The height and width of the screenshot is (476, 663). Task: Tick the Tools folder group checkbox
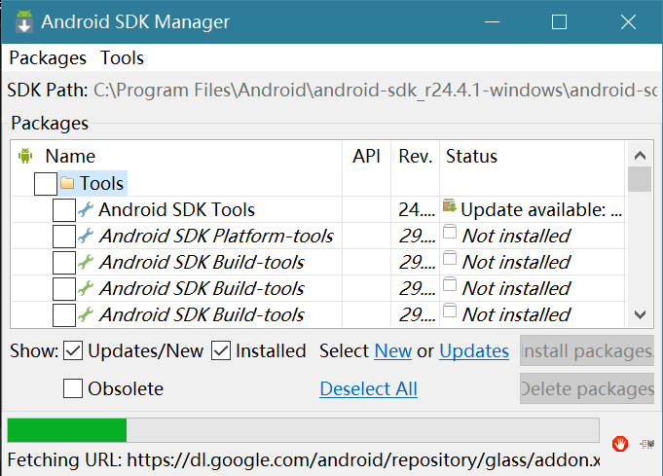(45, 183)
